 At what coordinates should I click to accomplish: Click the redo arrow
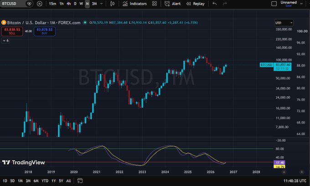pos(225,4)
